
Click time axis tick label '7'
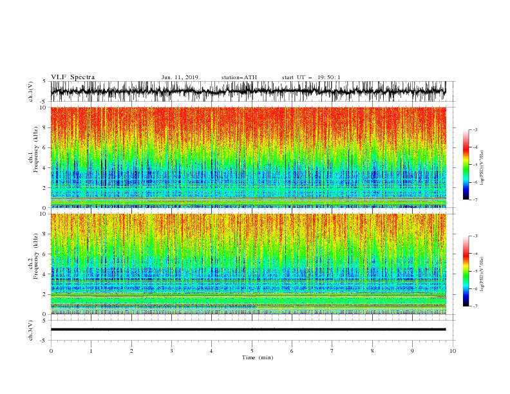332,351
